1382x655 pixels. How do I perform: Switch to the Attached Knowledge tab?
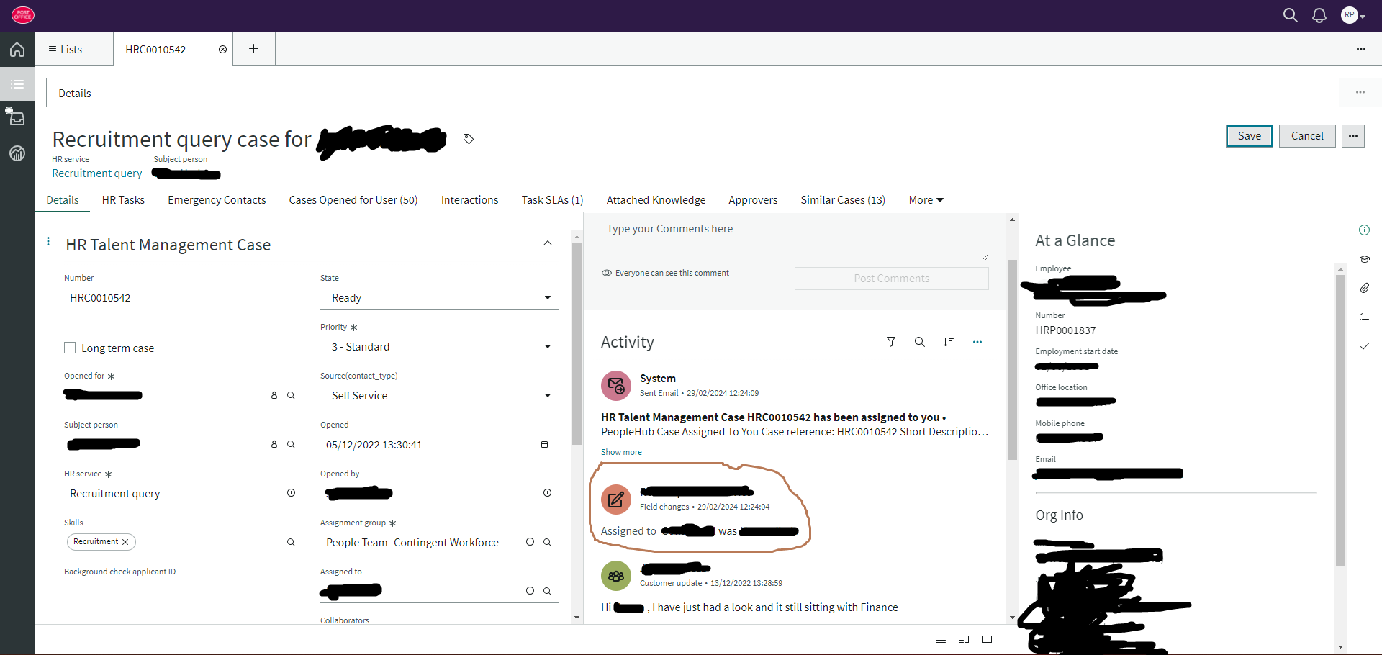(x=656, y=199)
